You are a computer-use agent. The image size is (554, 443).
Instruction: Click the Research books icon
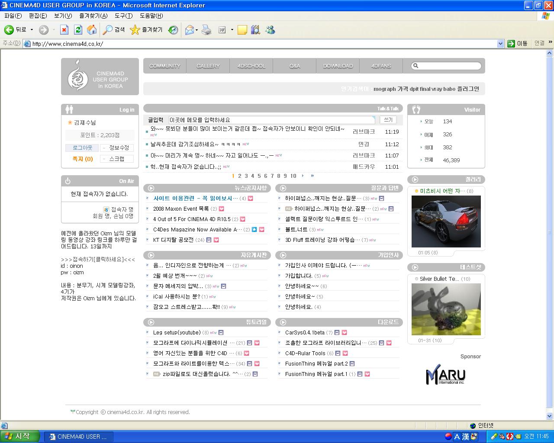(256, 29)
